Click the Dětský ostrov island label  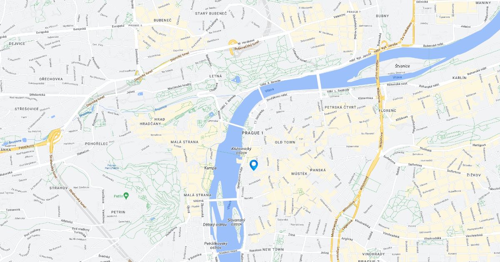(x=215, y=225)
